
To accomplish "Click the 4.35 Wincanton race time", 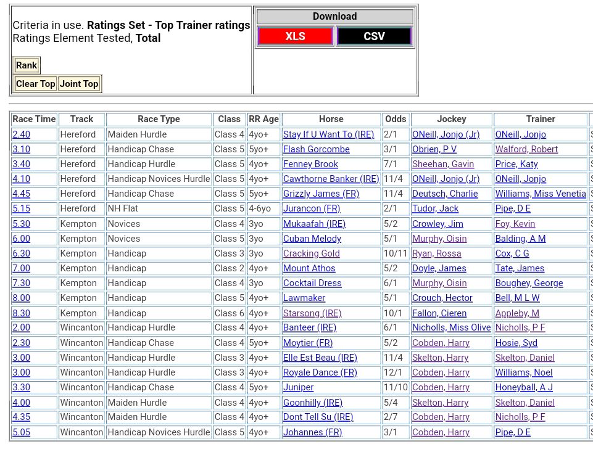I will tap(21, 417).
